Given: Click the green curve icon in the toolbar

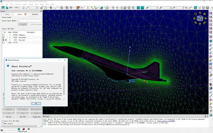Looking at the screenshot, I should (x=96, y=8).
